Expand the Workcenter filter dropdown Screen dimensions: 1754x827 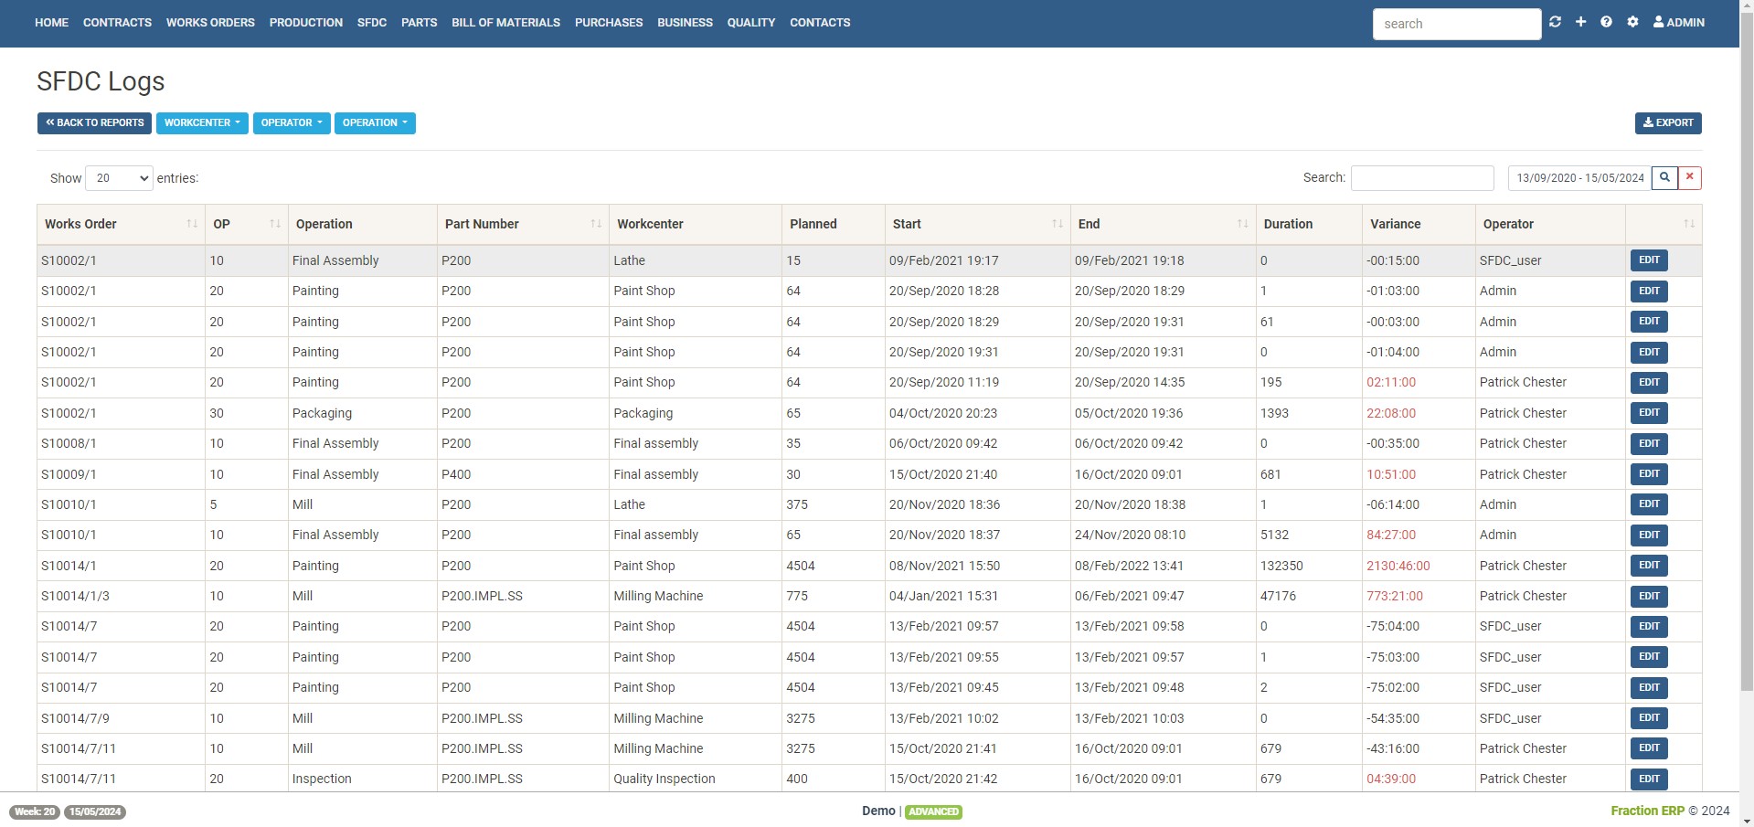click(x=202, y=122)
